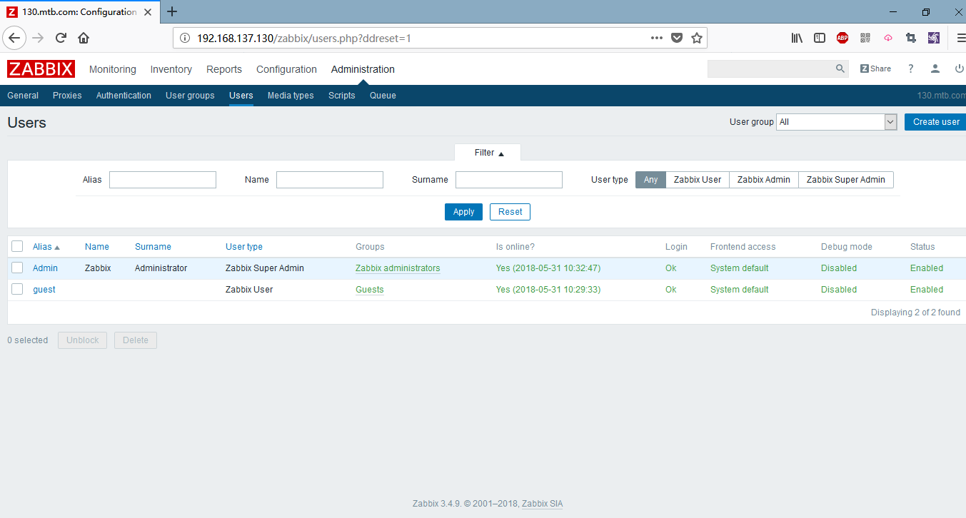Switch to the Media types tab
This screenshot has height=518, width=966.
click(x=291, y=95)
